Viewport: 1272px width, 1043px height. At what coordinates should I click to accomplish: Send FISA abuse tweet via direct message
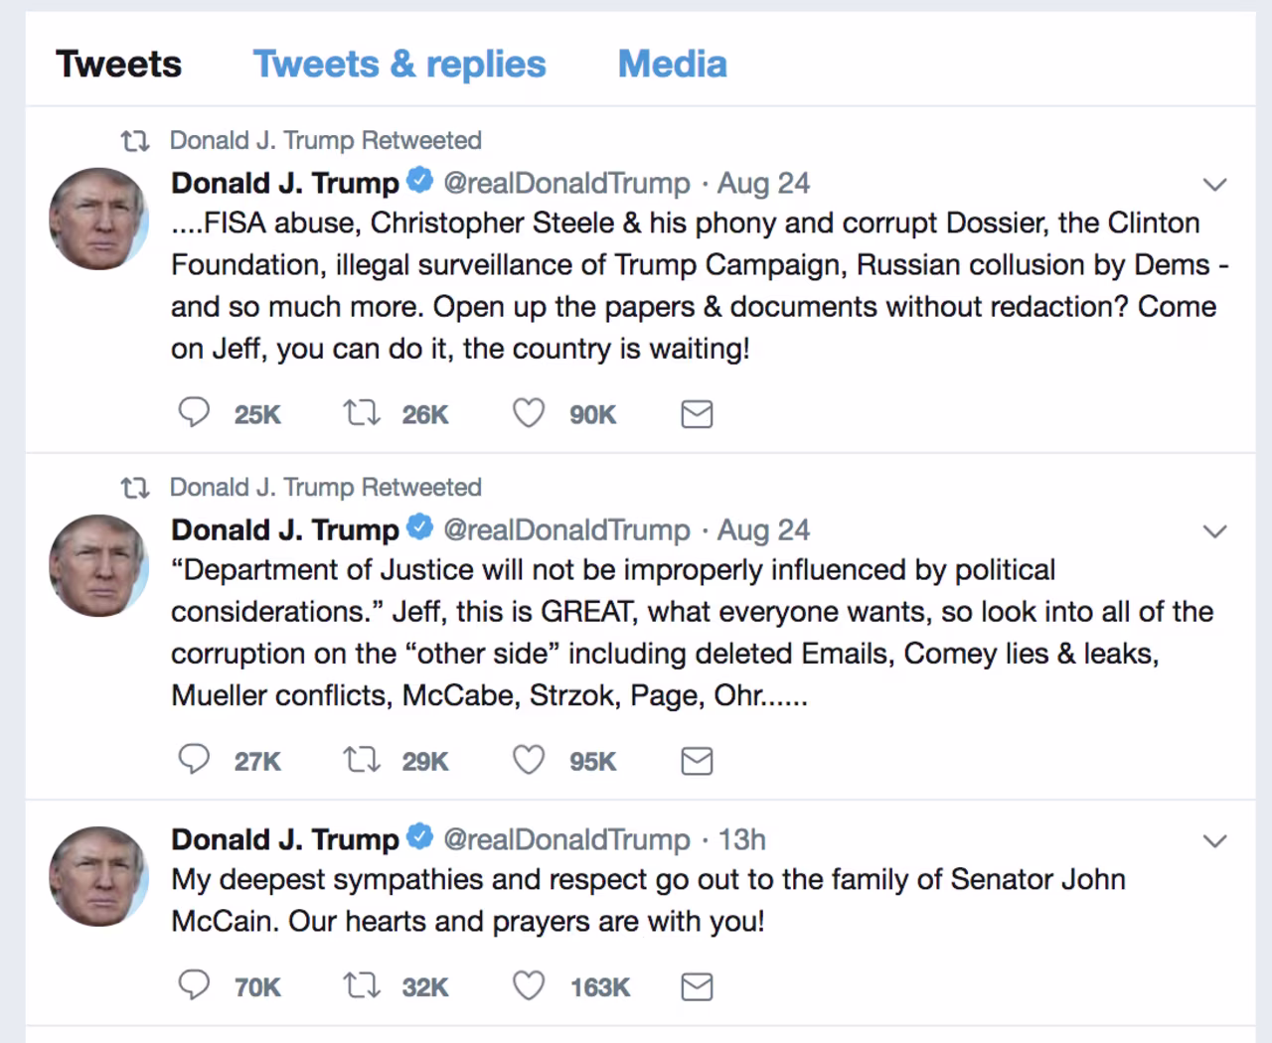pyautogui.click(x=697, y=414)
